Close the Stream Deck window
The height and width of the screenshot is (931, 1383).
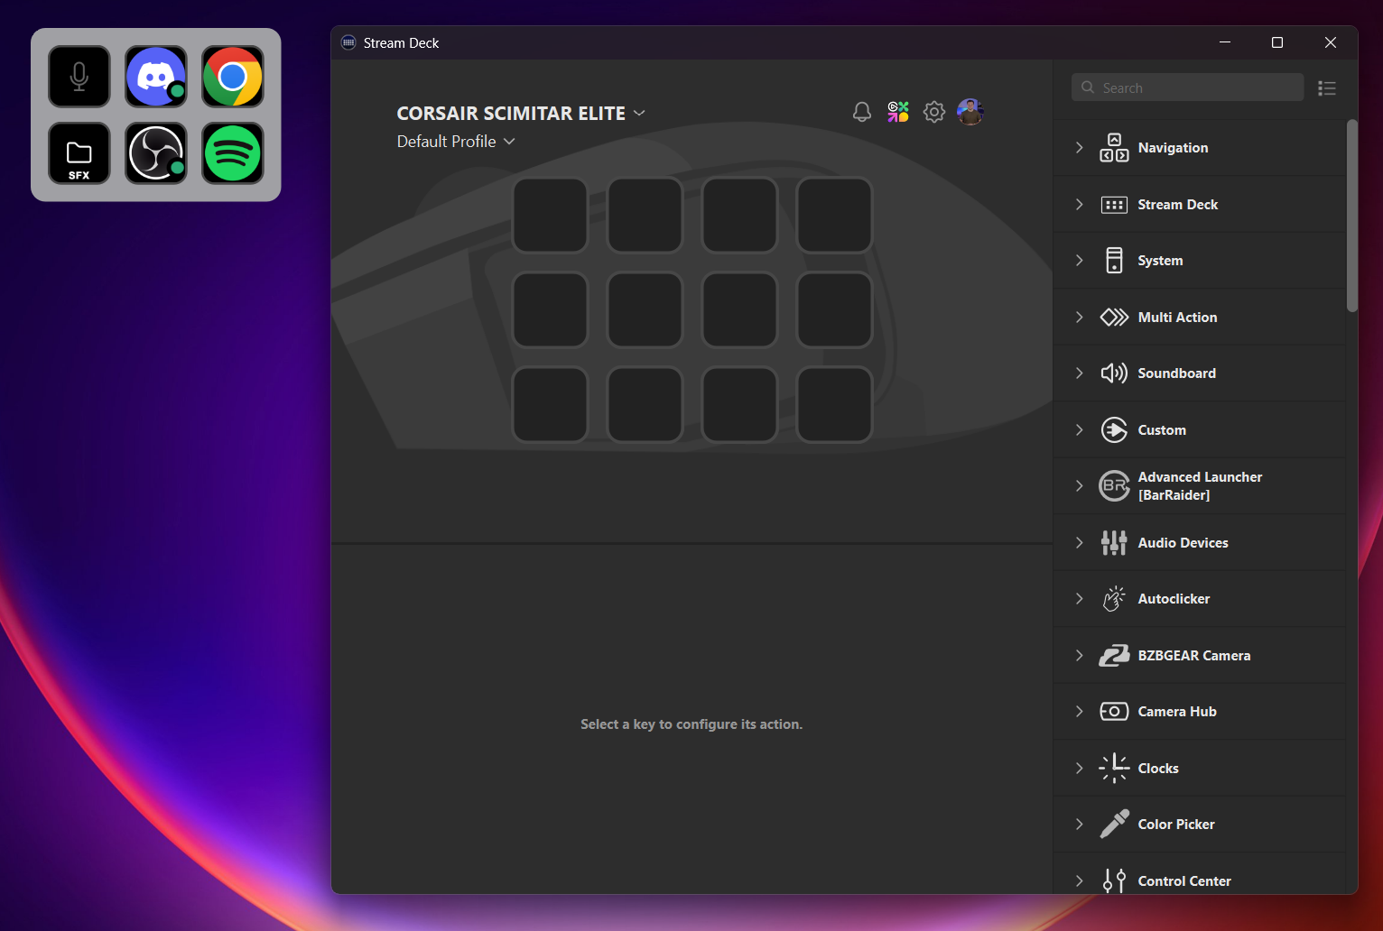point(1331,42)
